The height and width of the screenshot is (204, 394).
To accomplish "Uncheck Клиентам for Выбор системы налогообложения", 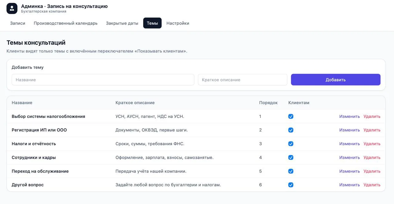I will (x=291, y=116).
